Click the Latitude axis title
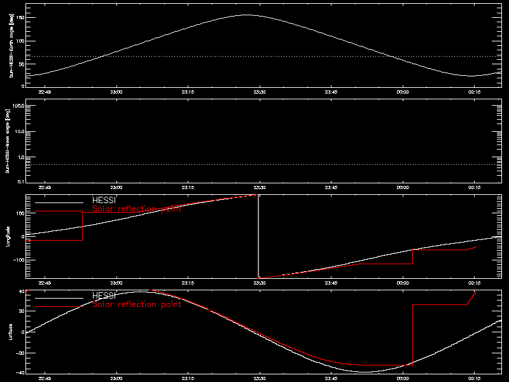This screenshot has width=509, height=382. (11, 332)
